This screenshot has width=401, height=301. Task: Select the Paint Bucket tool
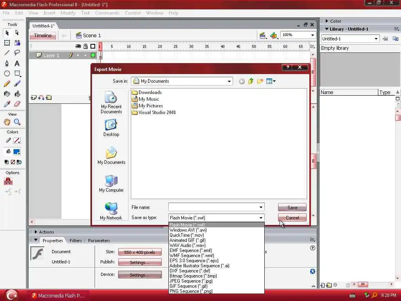point(17,94)
